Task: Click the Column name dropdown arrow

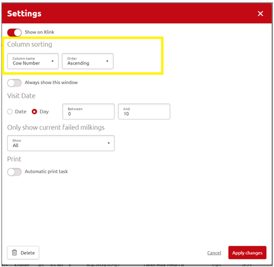Action: tap(52, 61)
